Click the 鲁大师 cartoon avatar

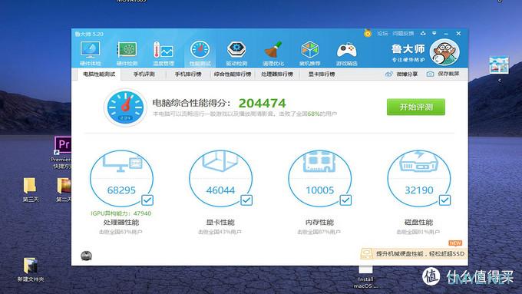click(x=444, y=52)
